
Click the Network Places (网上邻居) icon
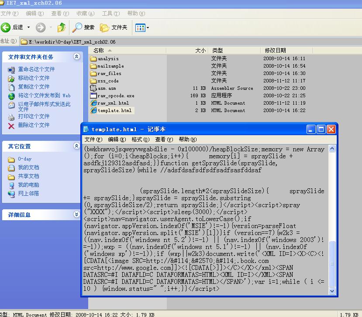[11, 194]
